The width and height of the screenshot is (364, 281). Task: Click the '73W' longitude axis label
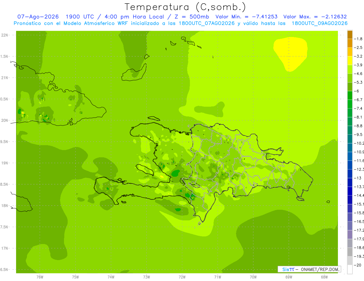point(147,277)
